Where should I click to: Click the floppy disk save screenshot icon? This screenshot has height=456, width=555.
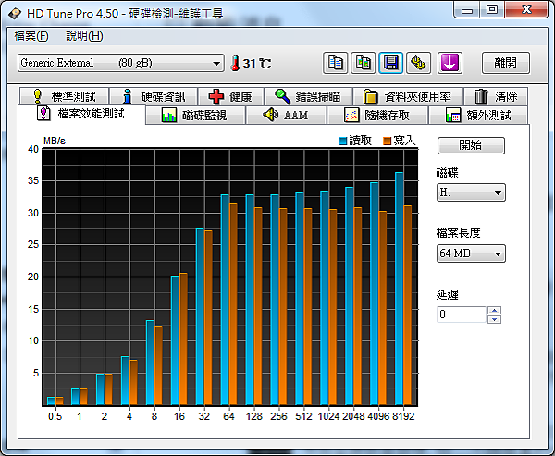click(x=390, y=63)
